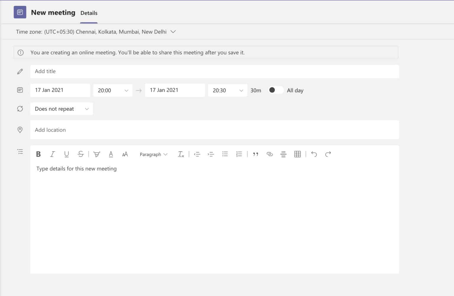
Task: Apply italic formatting
Action: click(x=52, y=154)
